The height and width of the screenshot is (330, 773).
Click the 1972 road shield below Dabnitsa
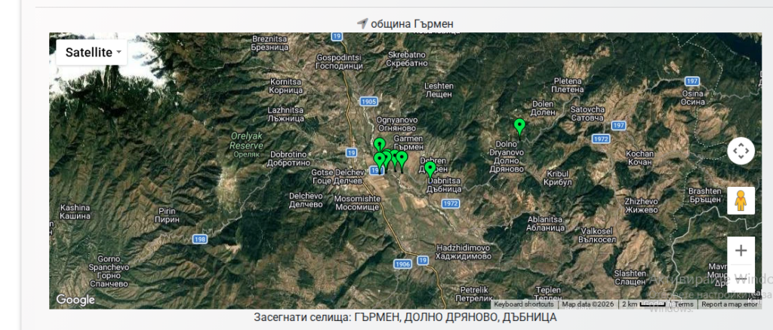[451, 203]
